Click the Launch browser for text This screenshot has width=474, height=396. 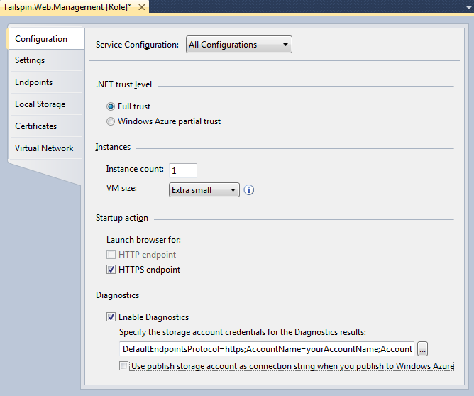point(143,240)
